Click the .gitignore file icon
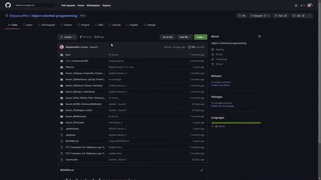 coord(62,135)
